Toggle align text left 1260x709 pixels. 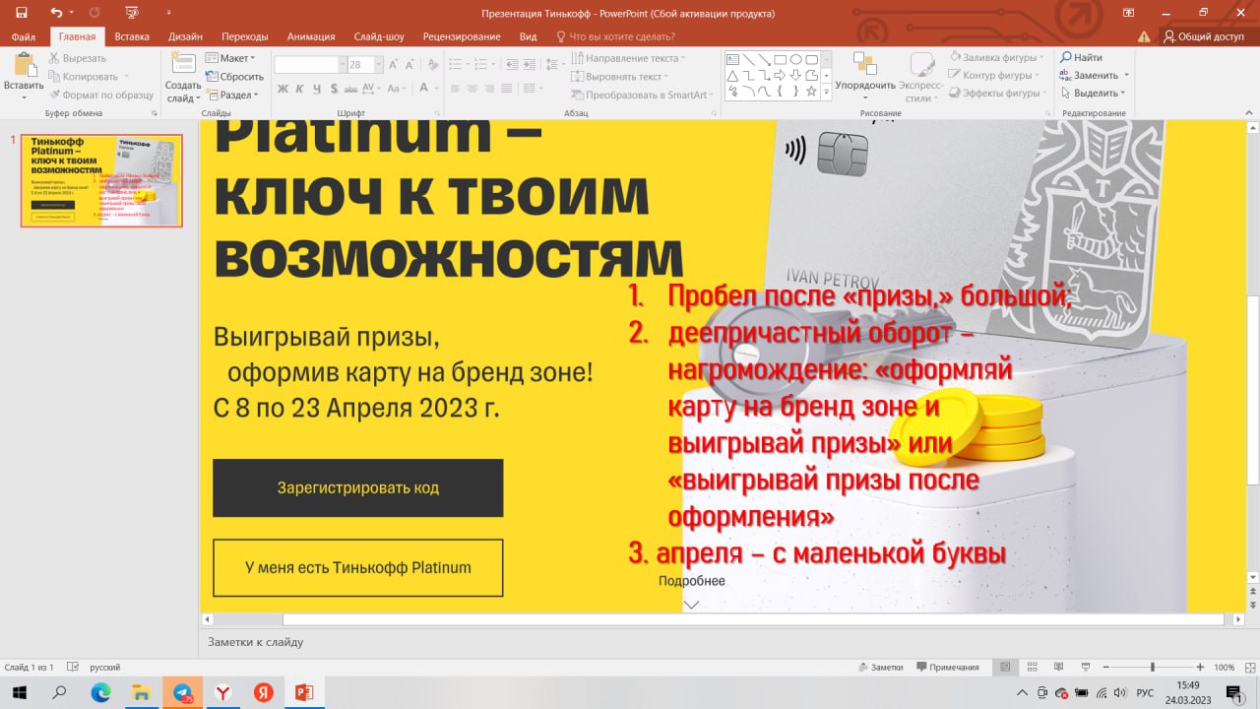coord(454,90)
